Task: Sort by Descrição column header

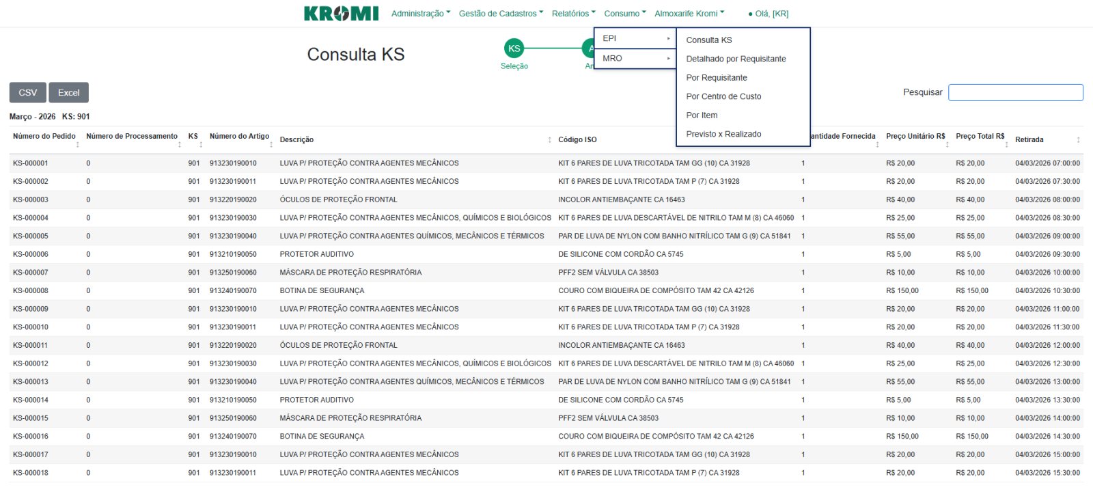Action: [415, 139]
